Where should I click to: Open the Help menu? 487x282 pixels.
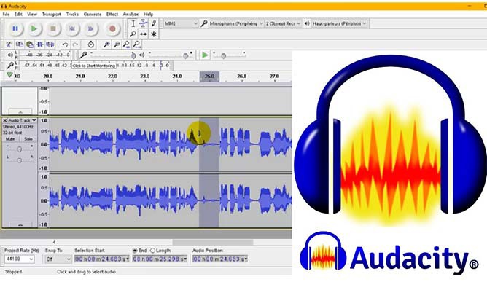tap(149, 14)
